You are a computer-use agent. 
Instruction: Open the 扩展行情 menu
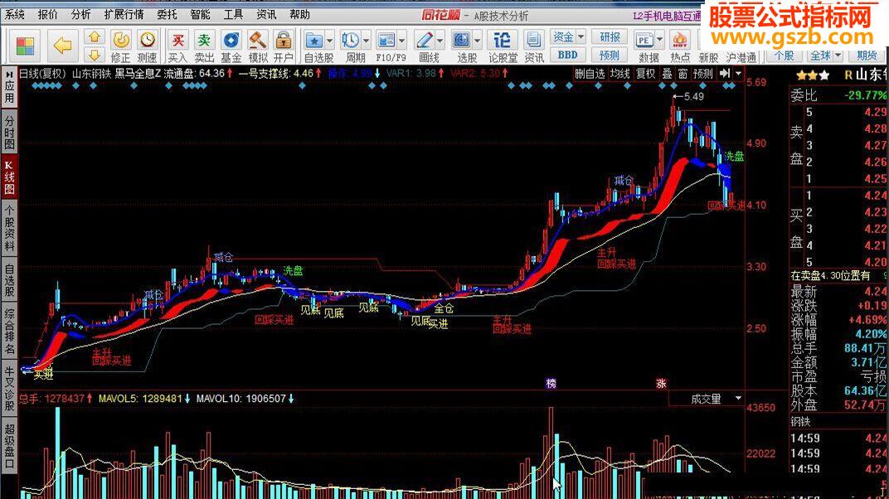123,14
